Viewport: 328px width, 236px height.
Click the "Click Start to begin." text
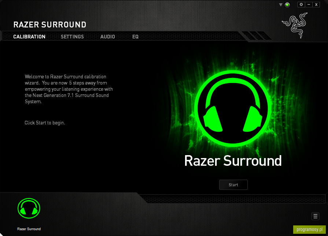click(45, 123)
